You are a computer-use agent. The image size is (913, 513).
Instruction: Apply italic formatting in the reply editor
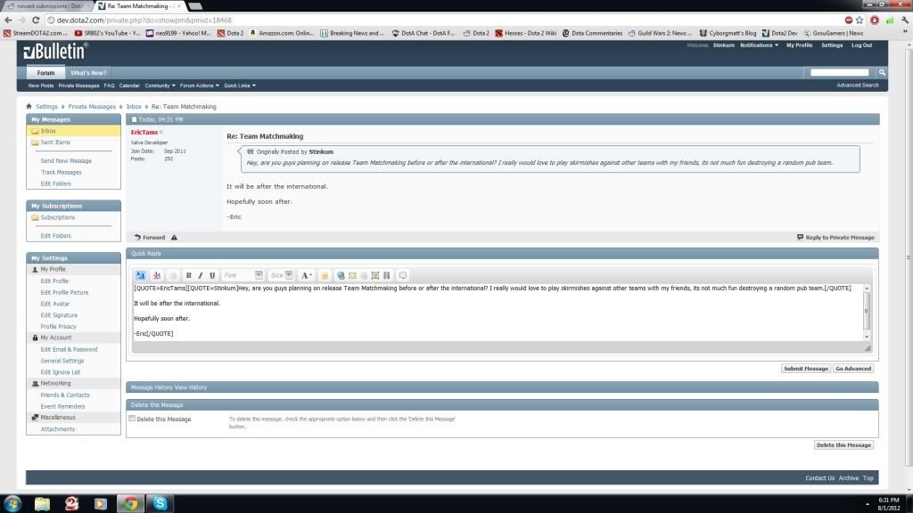(x=200, y=275)
